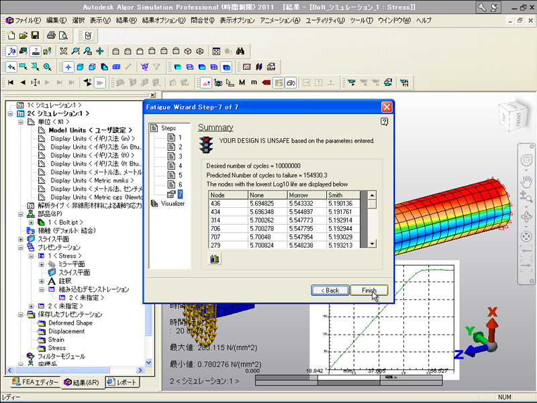Collapse the Presentation (プレゼンテーション) tree node
The width and height of the screenshot is (537, 403).
pyautogui.click(x=20, y=247)
